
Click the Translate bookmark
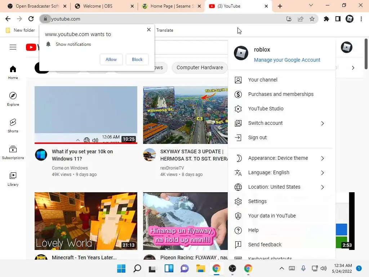(165, 30)
